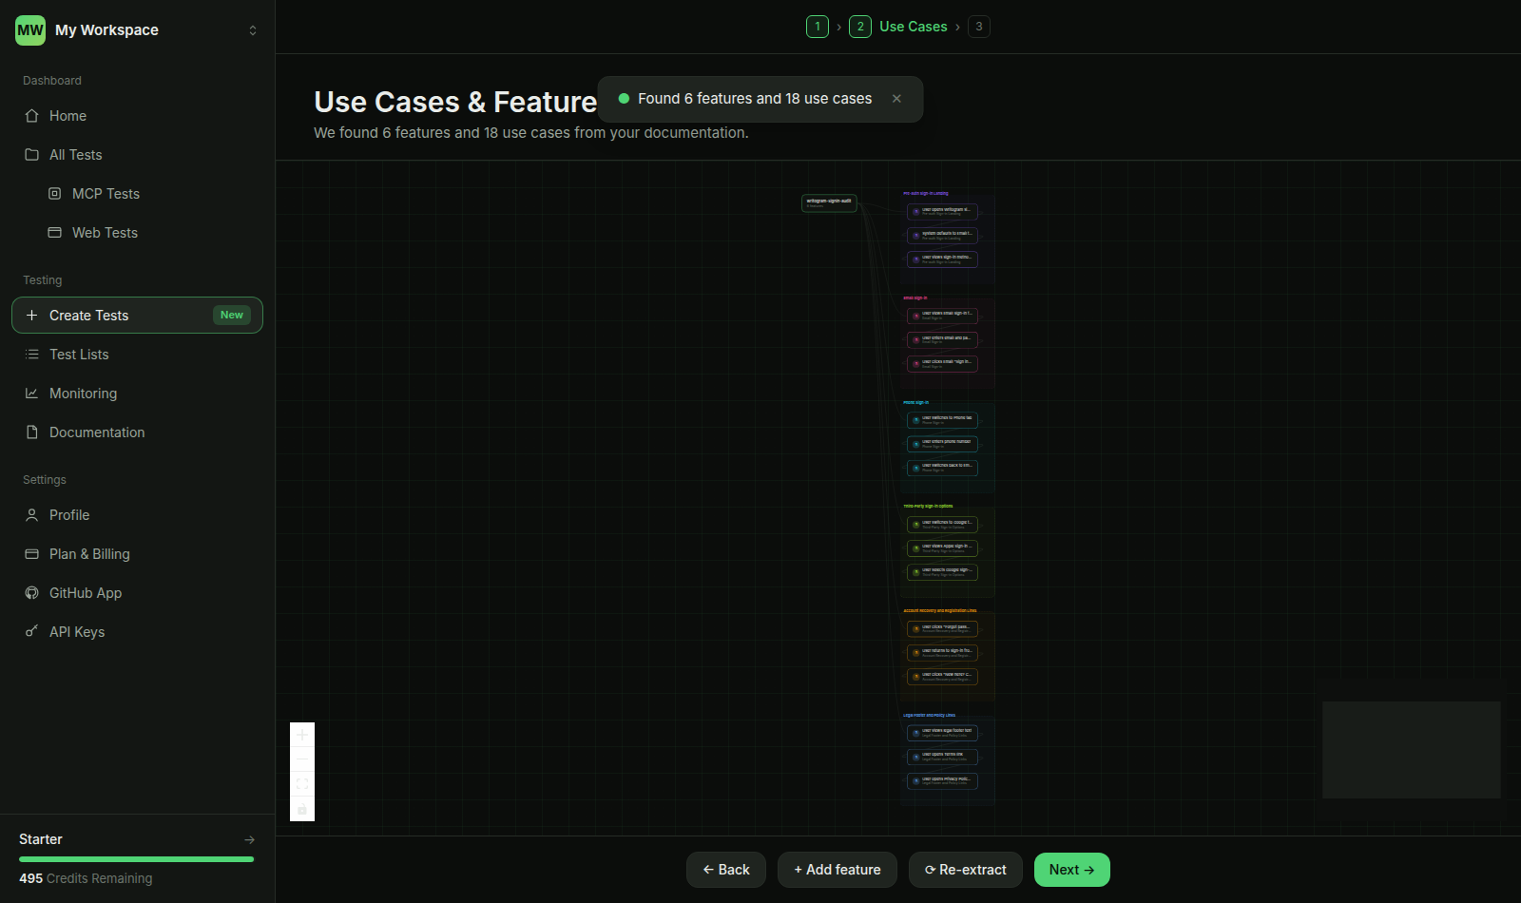Click the Test Lists list icon
1521x903 pixels.
click(x=31, y=355)
